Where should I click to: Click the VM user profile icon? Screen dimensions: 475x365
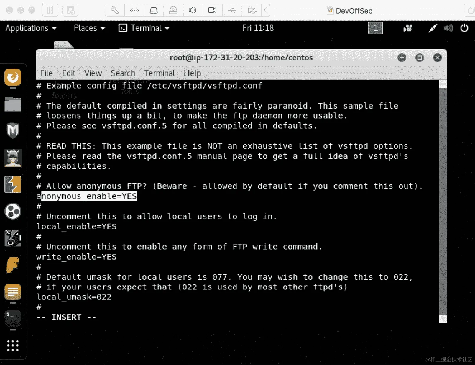coord(173,10)
